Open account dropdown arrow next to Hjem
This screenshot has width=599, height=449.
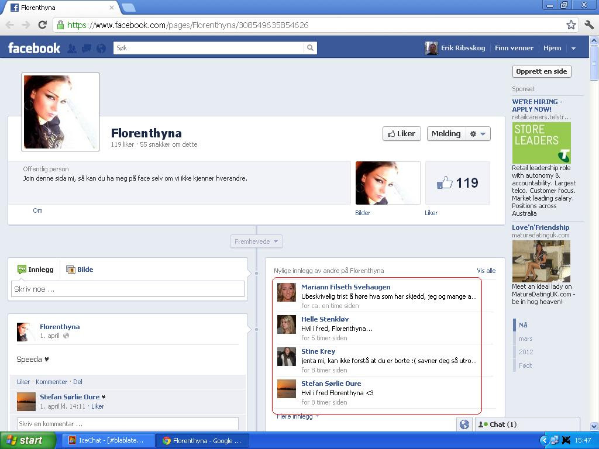573,49
